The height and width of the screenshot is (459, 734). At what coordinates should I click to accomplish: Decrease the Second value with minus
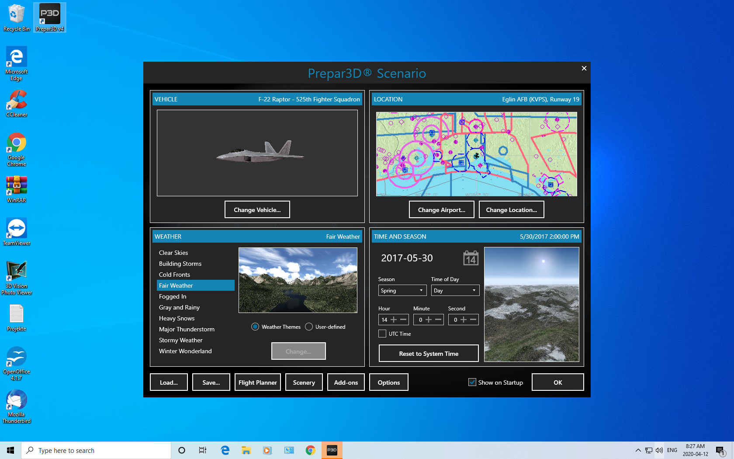pyautogui.click(x=473, y=320)
